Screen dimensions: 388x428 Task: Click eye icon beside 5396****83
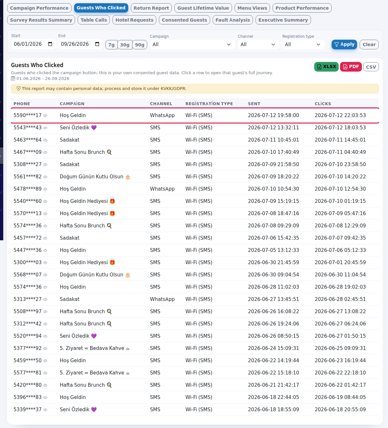coord(45,398)
